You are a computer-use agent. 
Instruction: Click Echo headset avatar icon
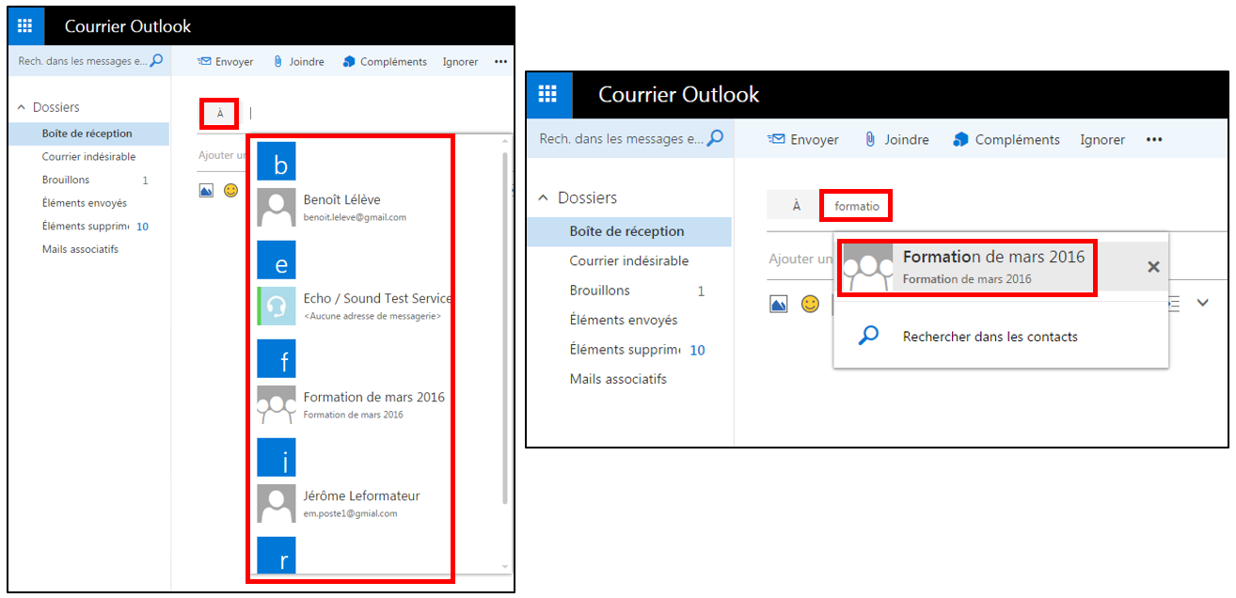point(277,307)
